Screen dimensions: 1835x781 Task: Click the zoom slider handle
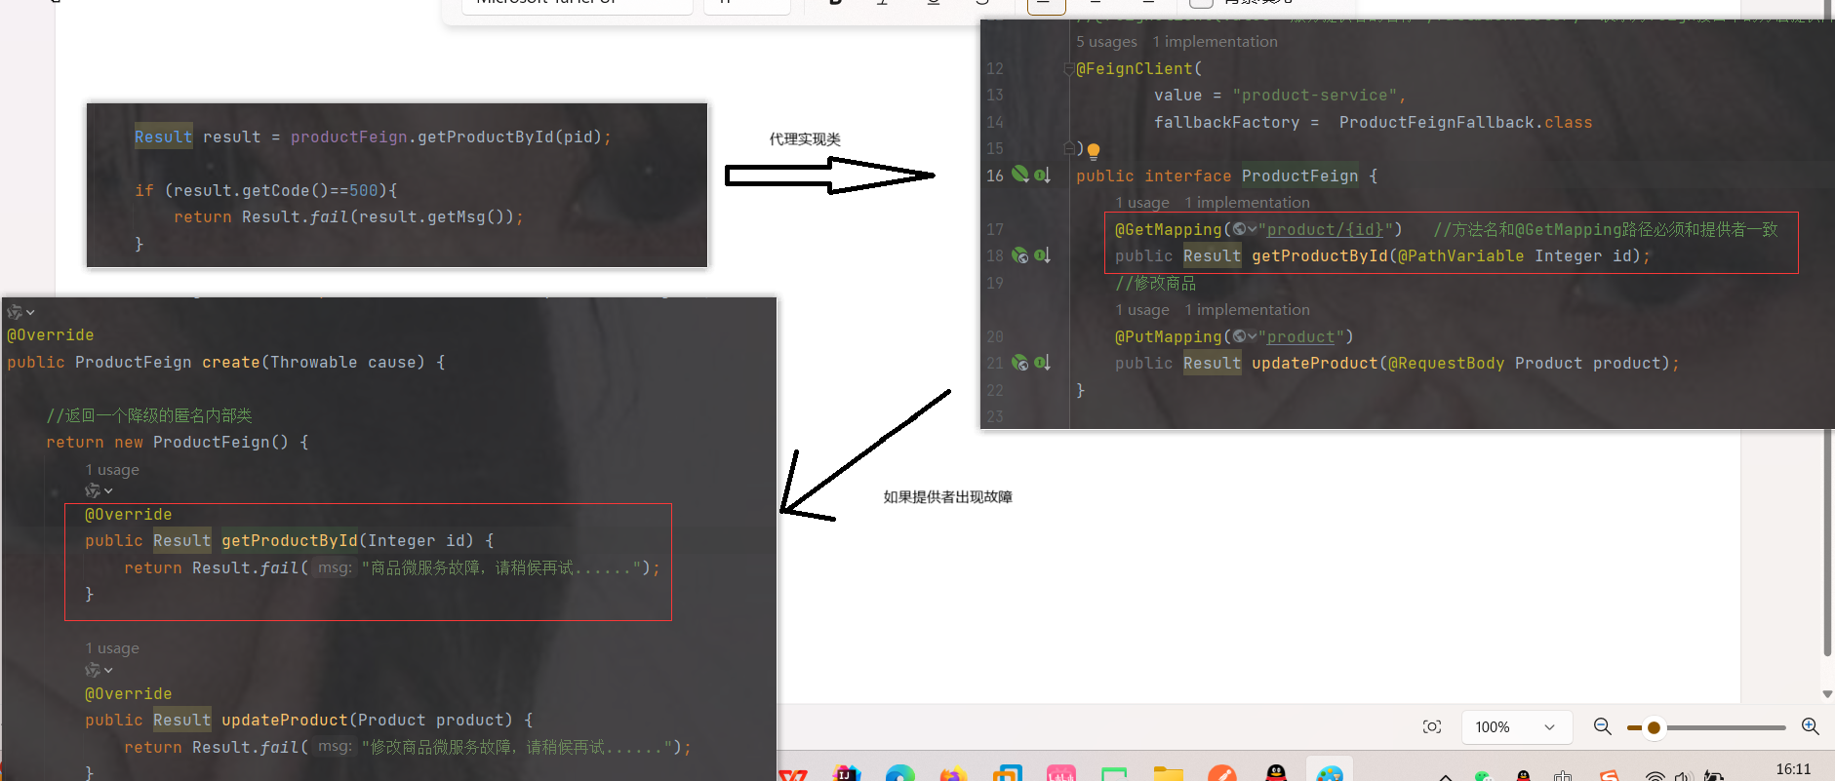point(1654,727)
